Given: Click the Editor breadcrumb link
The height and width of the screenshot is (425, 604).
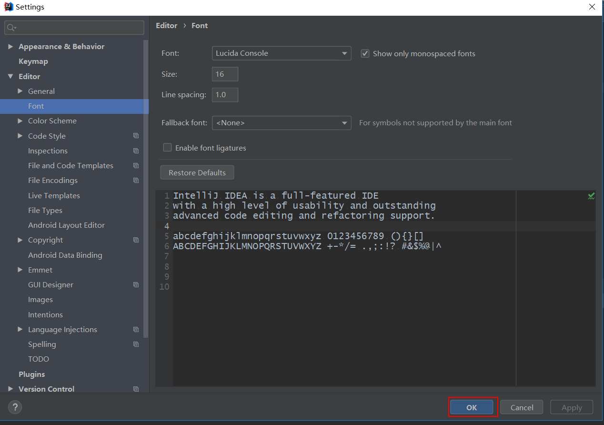Looking at the screenshot, I should (167, 26).
